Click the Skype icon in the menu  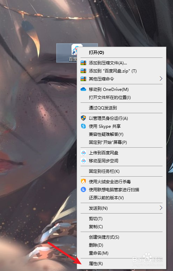83,126
